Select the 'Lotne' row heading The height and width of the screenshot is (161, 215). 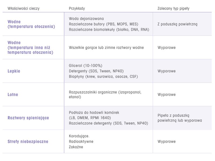(13, 94)
